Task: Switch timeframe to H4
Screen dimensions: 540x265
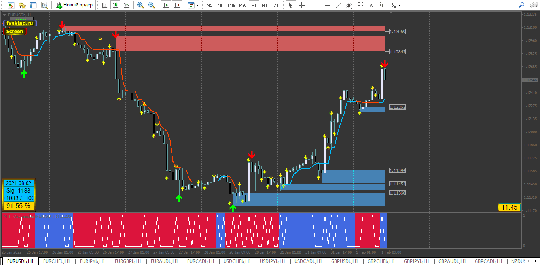Action: pos(265,5)
